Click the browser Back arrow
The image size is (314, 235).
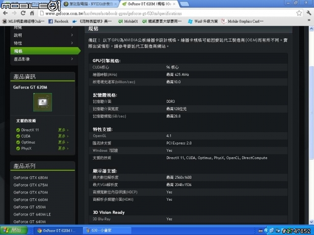[x=5, y=13]
